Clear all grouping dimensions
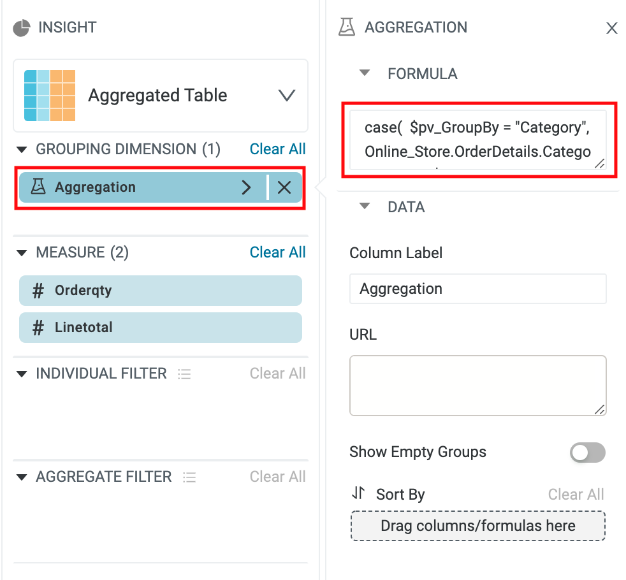The image size is (626, 580). point(277,149)
